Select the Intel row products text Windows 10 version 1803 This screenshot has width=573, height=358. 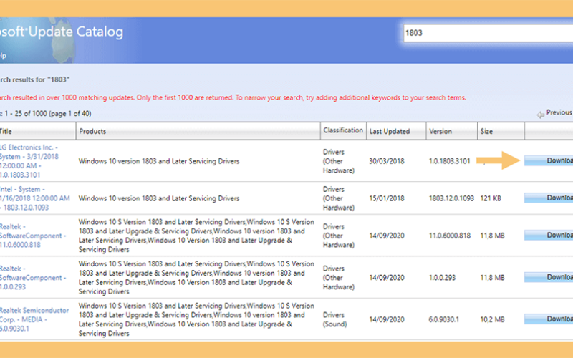tap(159, 198)
